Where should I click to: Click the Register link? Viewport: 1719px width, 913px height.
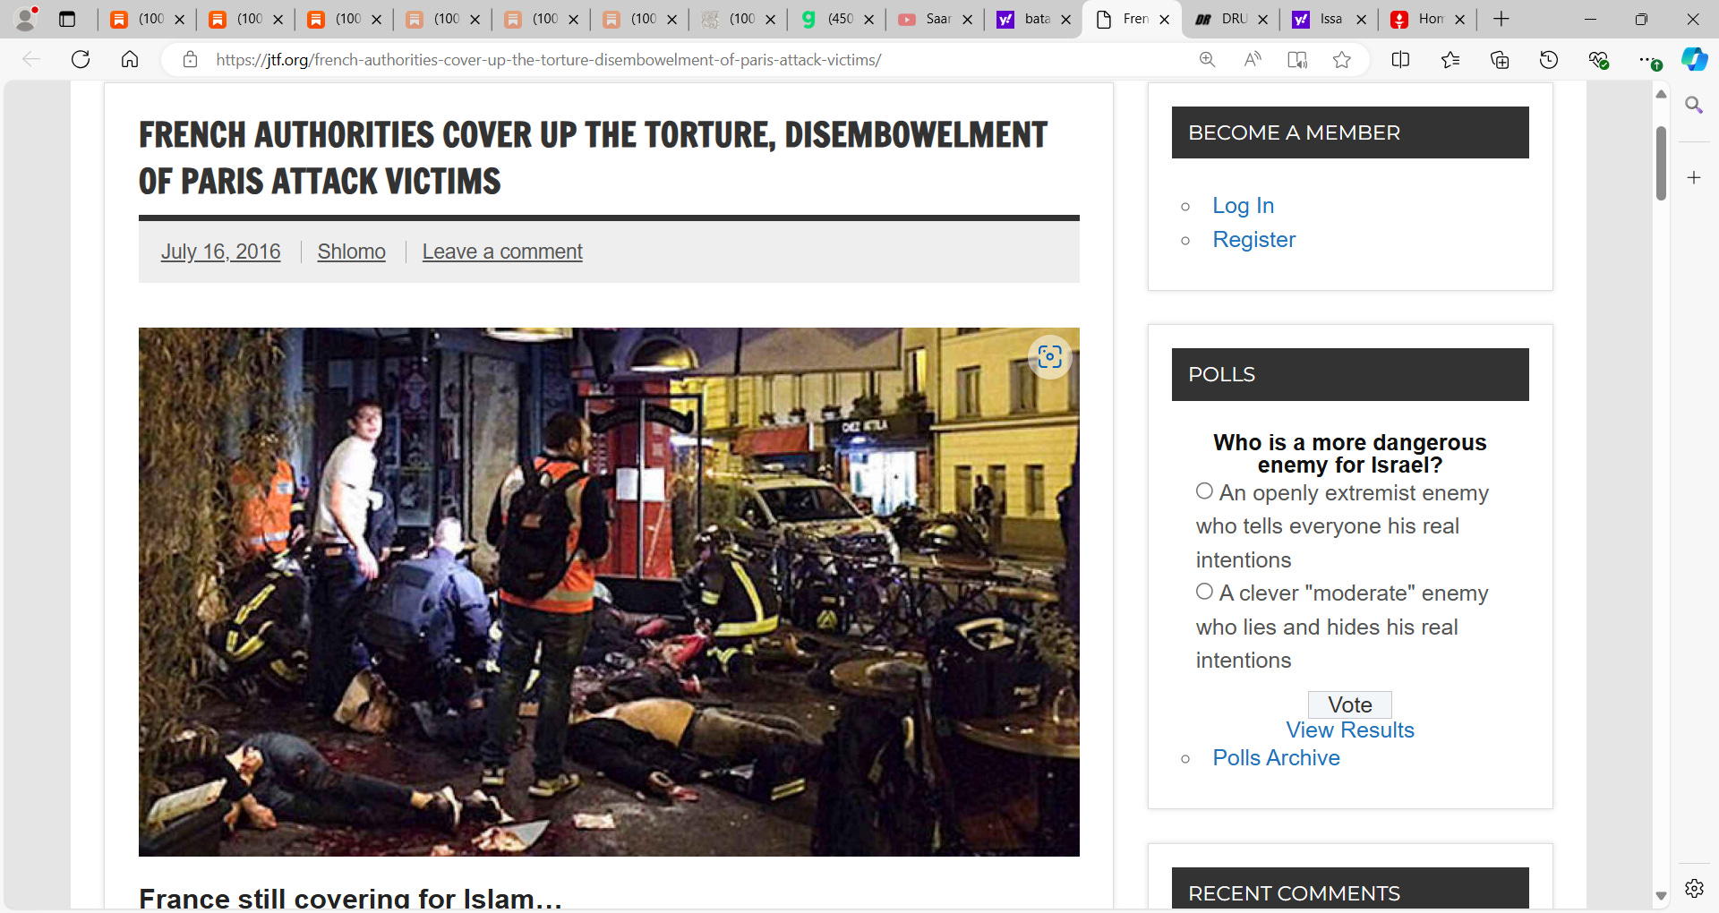[1253, 239]
